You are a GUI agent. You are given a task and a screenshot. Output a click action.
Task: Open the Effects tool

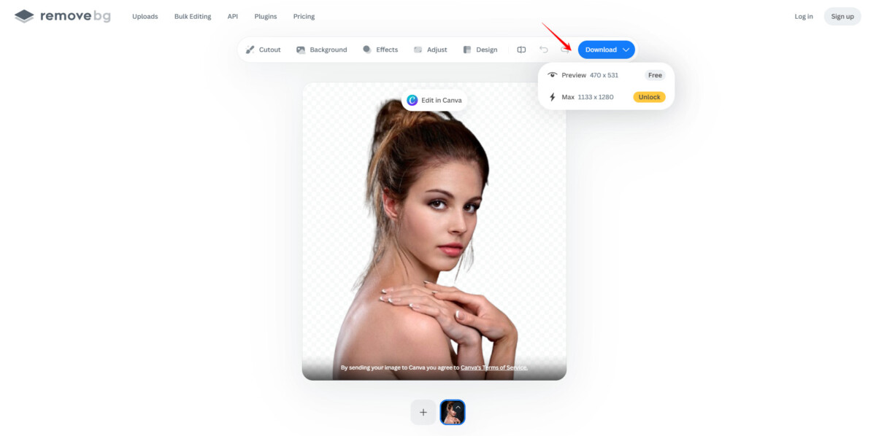(x=380, y=50)
